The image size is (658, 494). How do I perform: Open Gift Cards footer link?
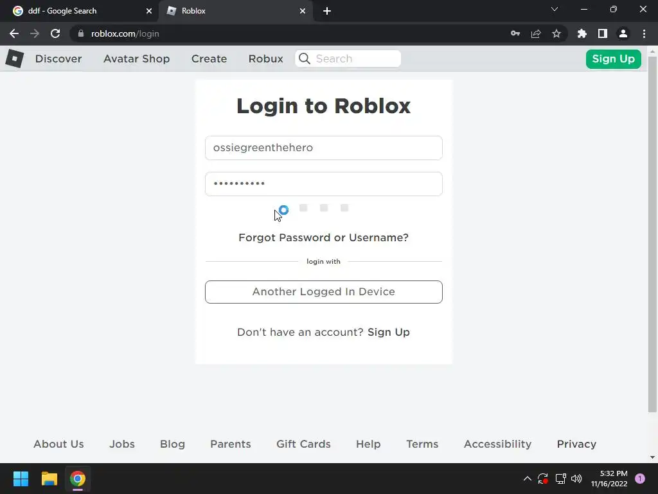pos(303,444)
